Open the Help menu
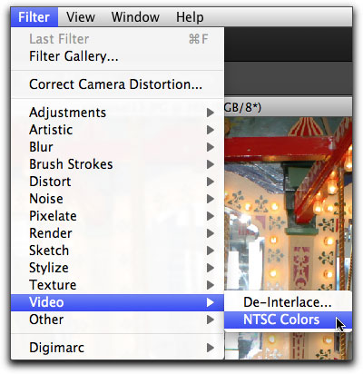The width and height of the screenshot is (363, 374). (190, 17)
